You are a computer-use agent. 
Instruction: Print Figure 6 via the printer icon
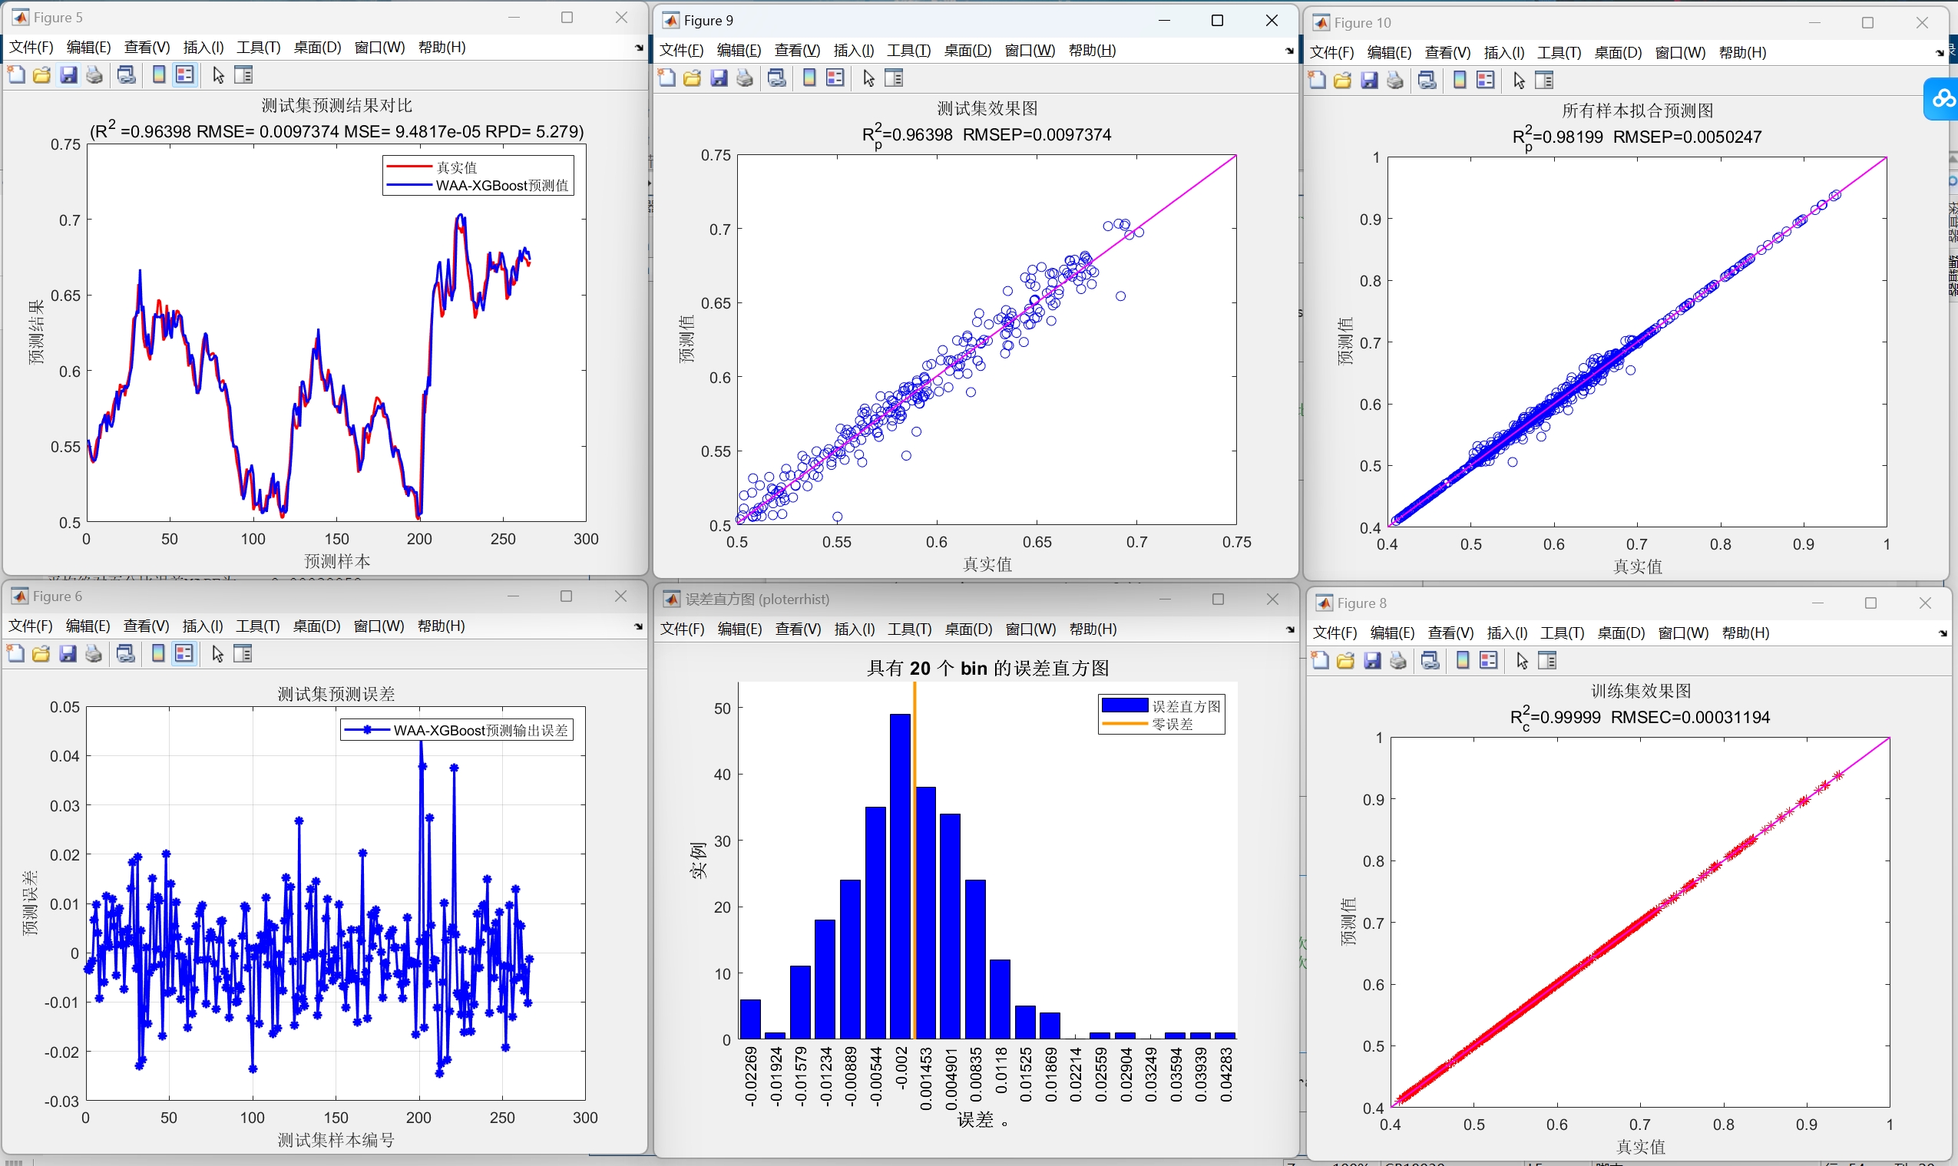94,655
